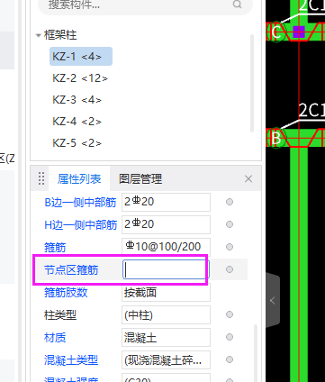Select KZ-2 <12> in component list
This screenshot has width=325, height=382.
click(x=80, y=78)
